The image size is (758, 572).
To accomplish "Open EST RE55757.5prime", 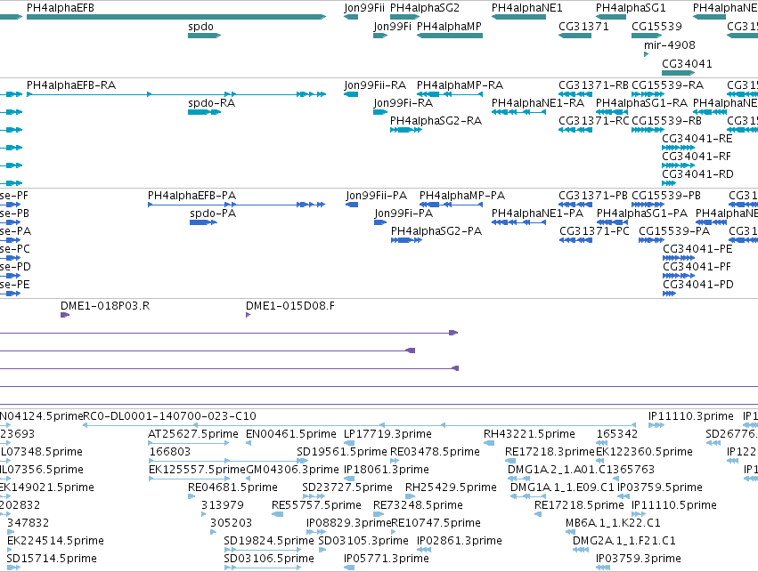I will tap(278, 514).
